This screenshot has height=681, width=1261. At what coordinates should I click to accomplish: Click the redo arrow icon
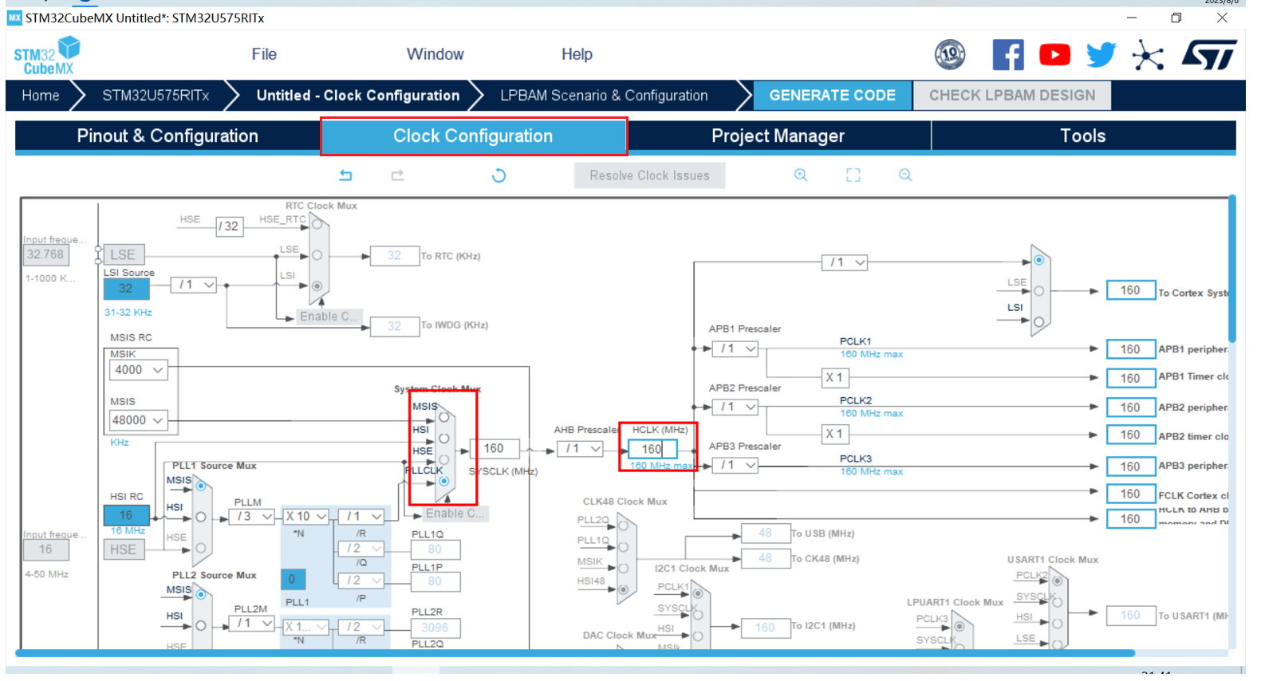(x=397, y=175)
